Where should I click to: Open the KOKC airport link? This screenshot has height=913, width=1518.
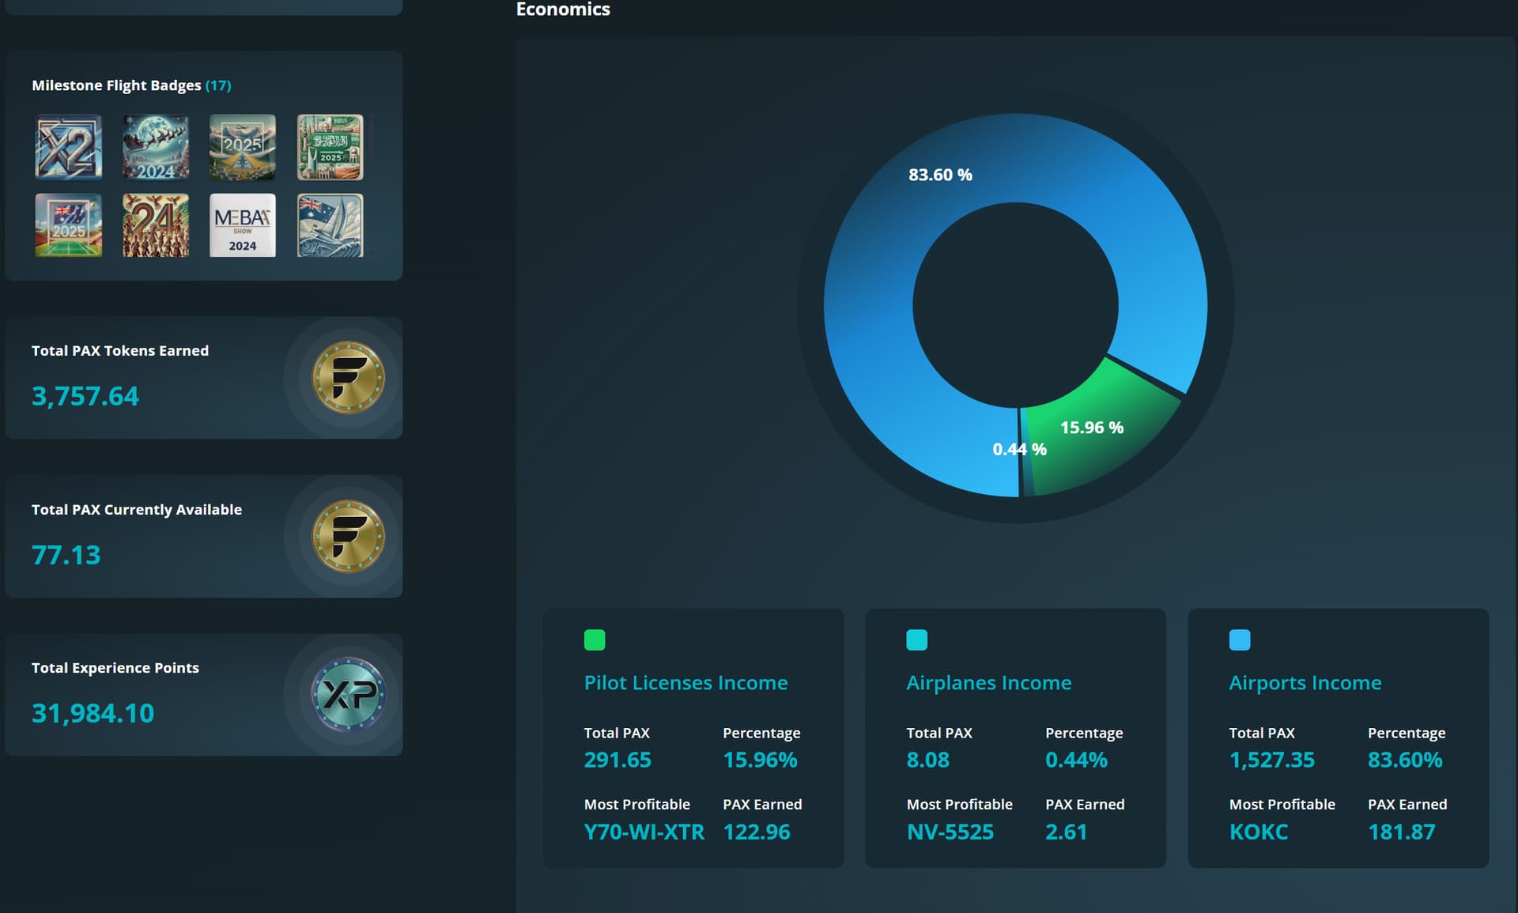[x=1258, y=832]
